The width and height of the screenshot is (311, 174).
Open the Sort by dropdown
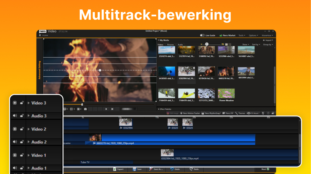click(x=256, y=44)
